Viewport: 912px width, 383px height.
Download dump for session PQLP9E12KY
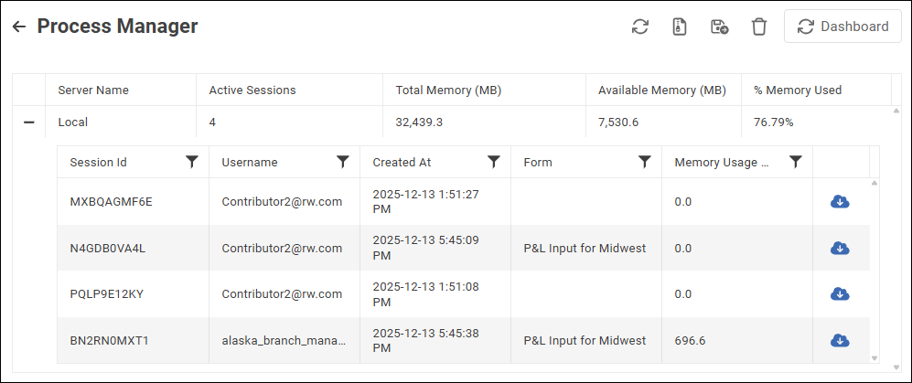coord(840,293)
